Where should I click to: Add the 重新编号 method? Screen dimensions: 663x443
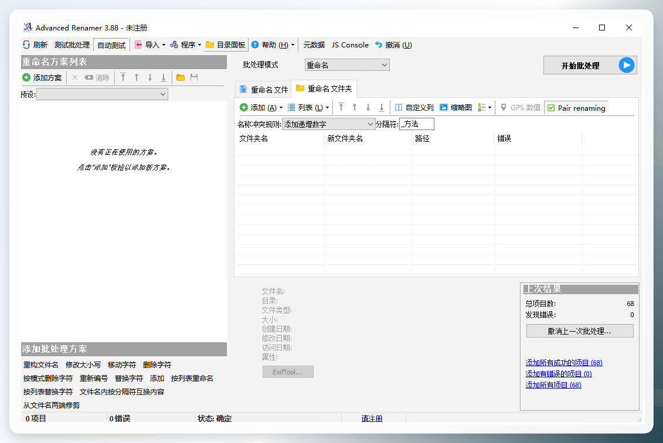[x=93, y=379]
